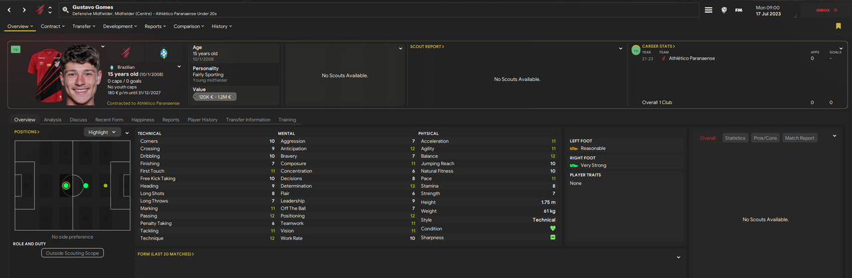Click the world/globe football icon
Image resolution: width=852 pixels, height=278 pixels.
click(x=724, y=10)
